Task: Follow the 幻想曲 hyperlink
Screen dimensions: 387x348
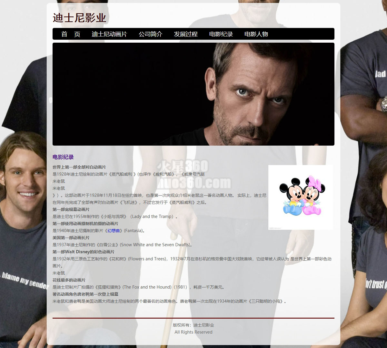Action: click(114, 231)
